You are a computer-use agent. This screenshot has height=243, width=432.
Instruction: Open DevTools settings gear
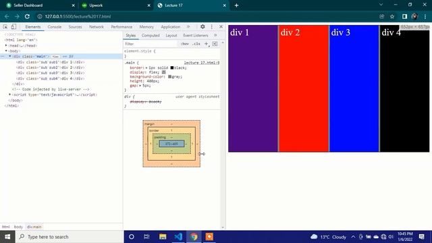click(x=202, y=27)
